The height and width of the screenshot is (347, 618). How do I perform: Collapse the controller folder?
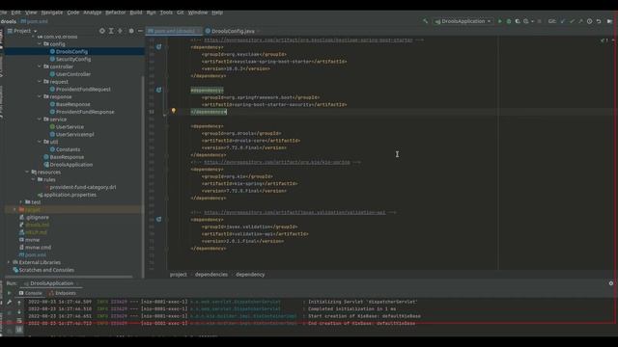40,67
